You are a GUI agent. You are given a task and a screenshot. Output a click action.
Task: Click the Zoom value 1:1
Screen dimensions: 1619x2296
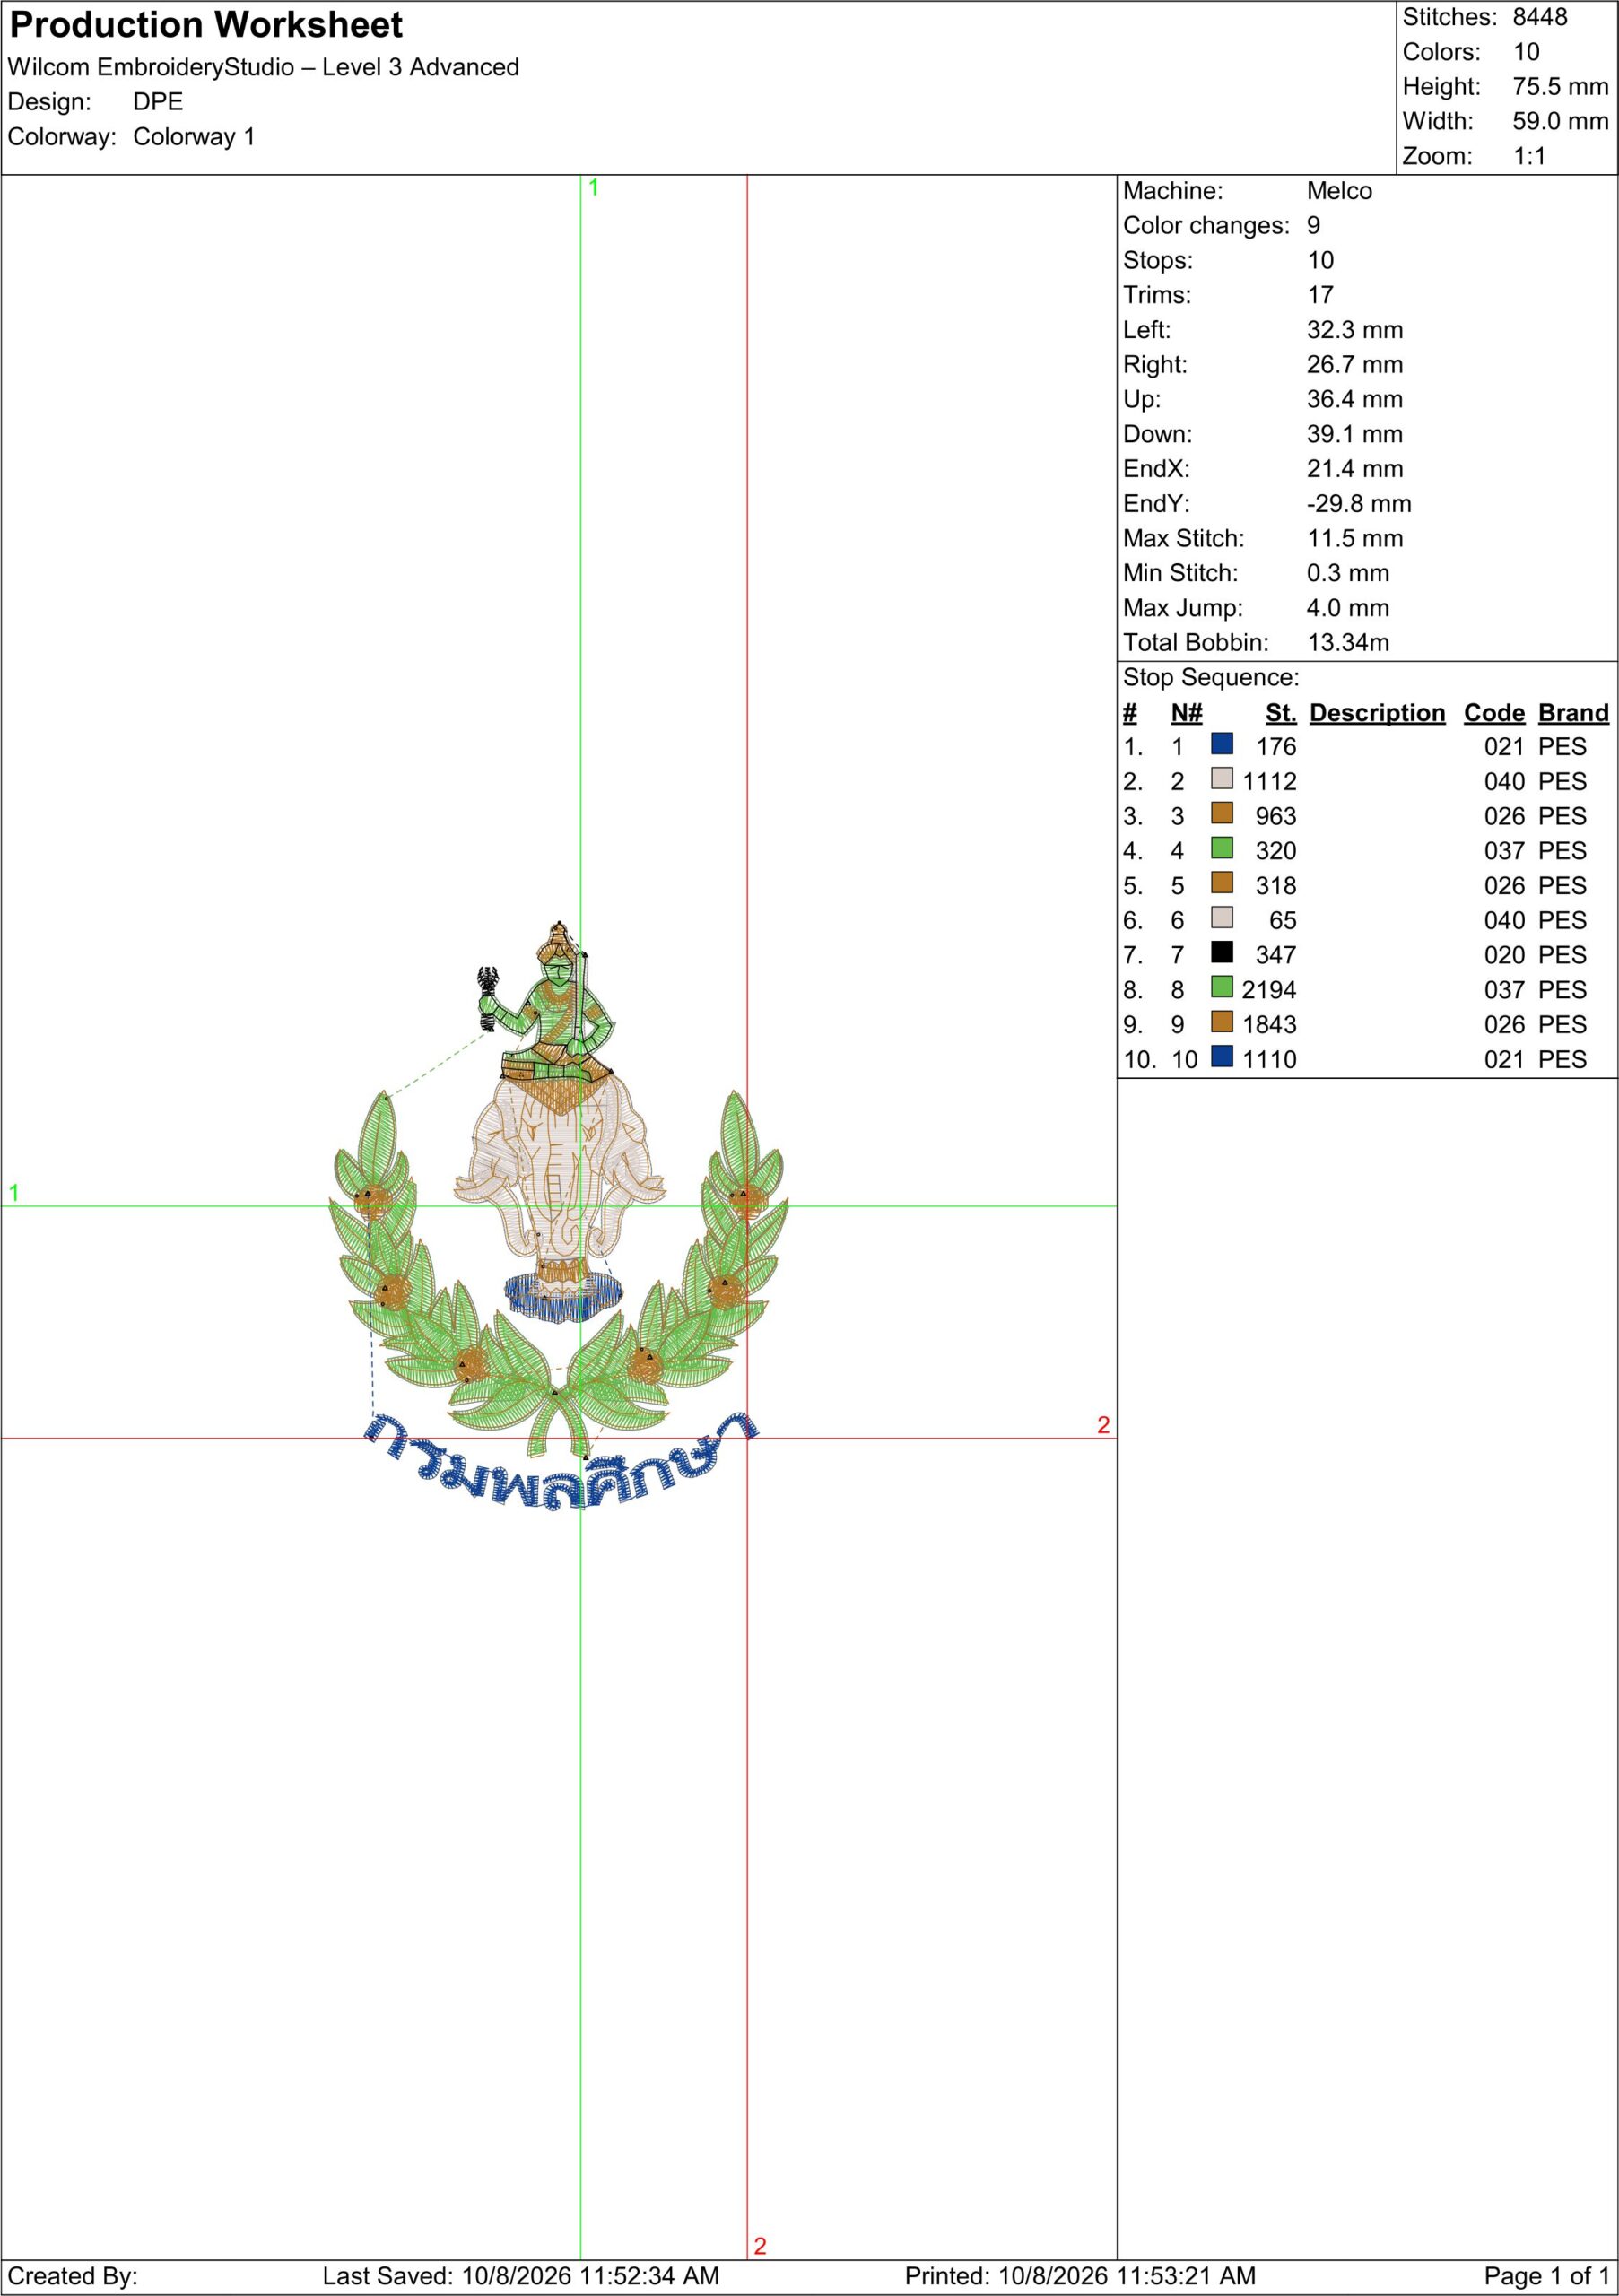pos(1529,156)
